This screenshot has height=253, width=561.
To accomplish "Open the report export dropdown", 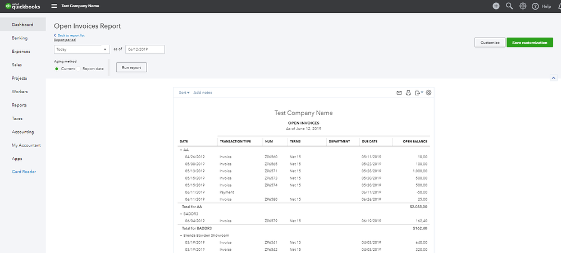I will pos(419,93).
